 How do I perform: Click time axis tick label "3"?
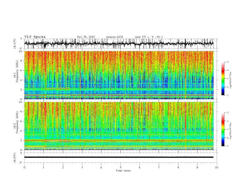coord(82,167)
